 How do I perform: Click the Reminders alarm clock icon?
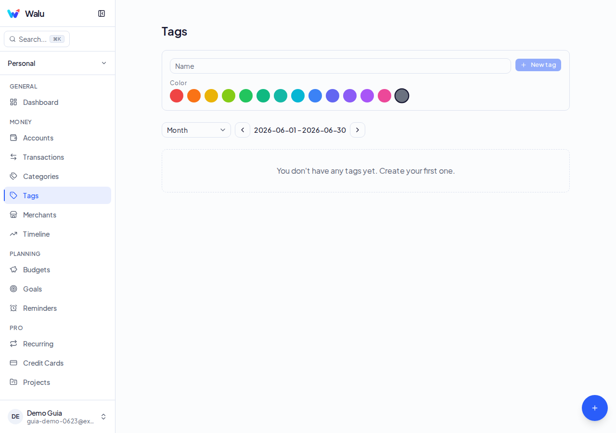[13, 308]
